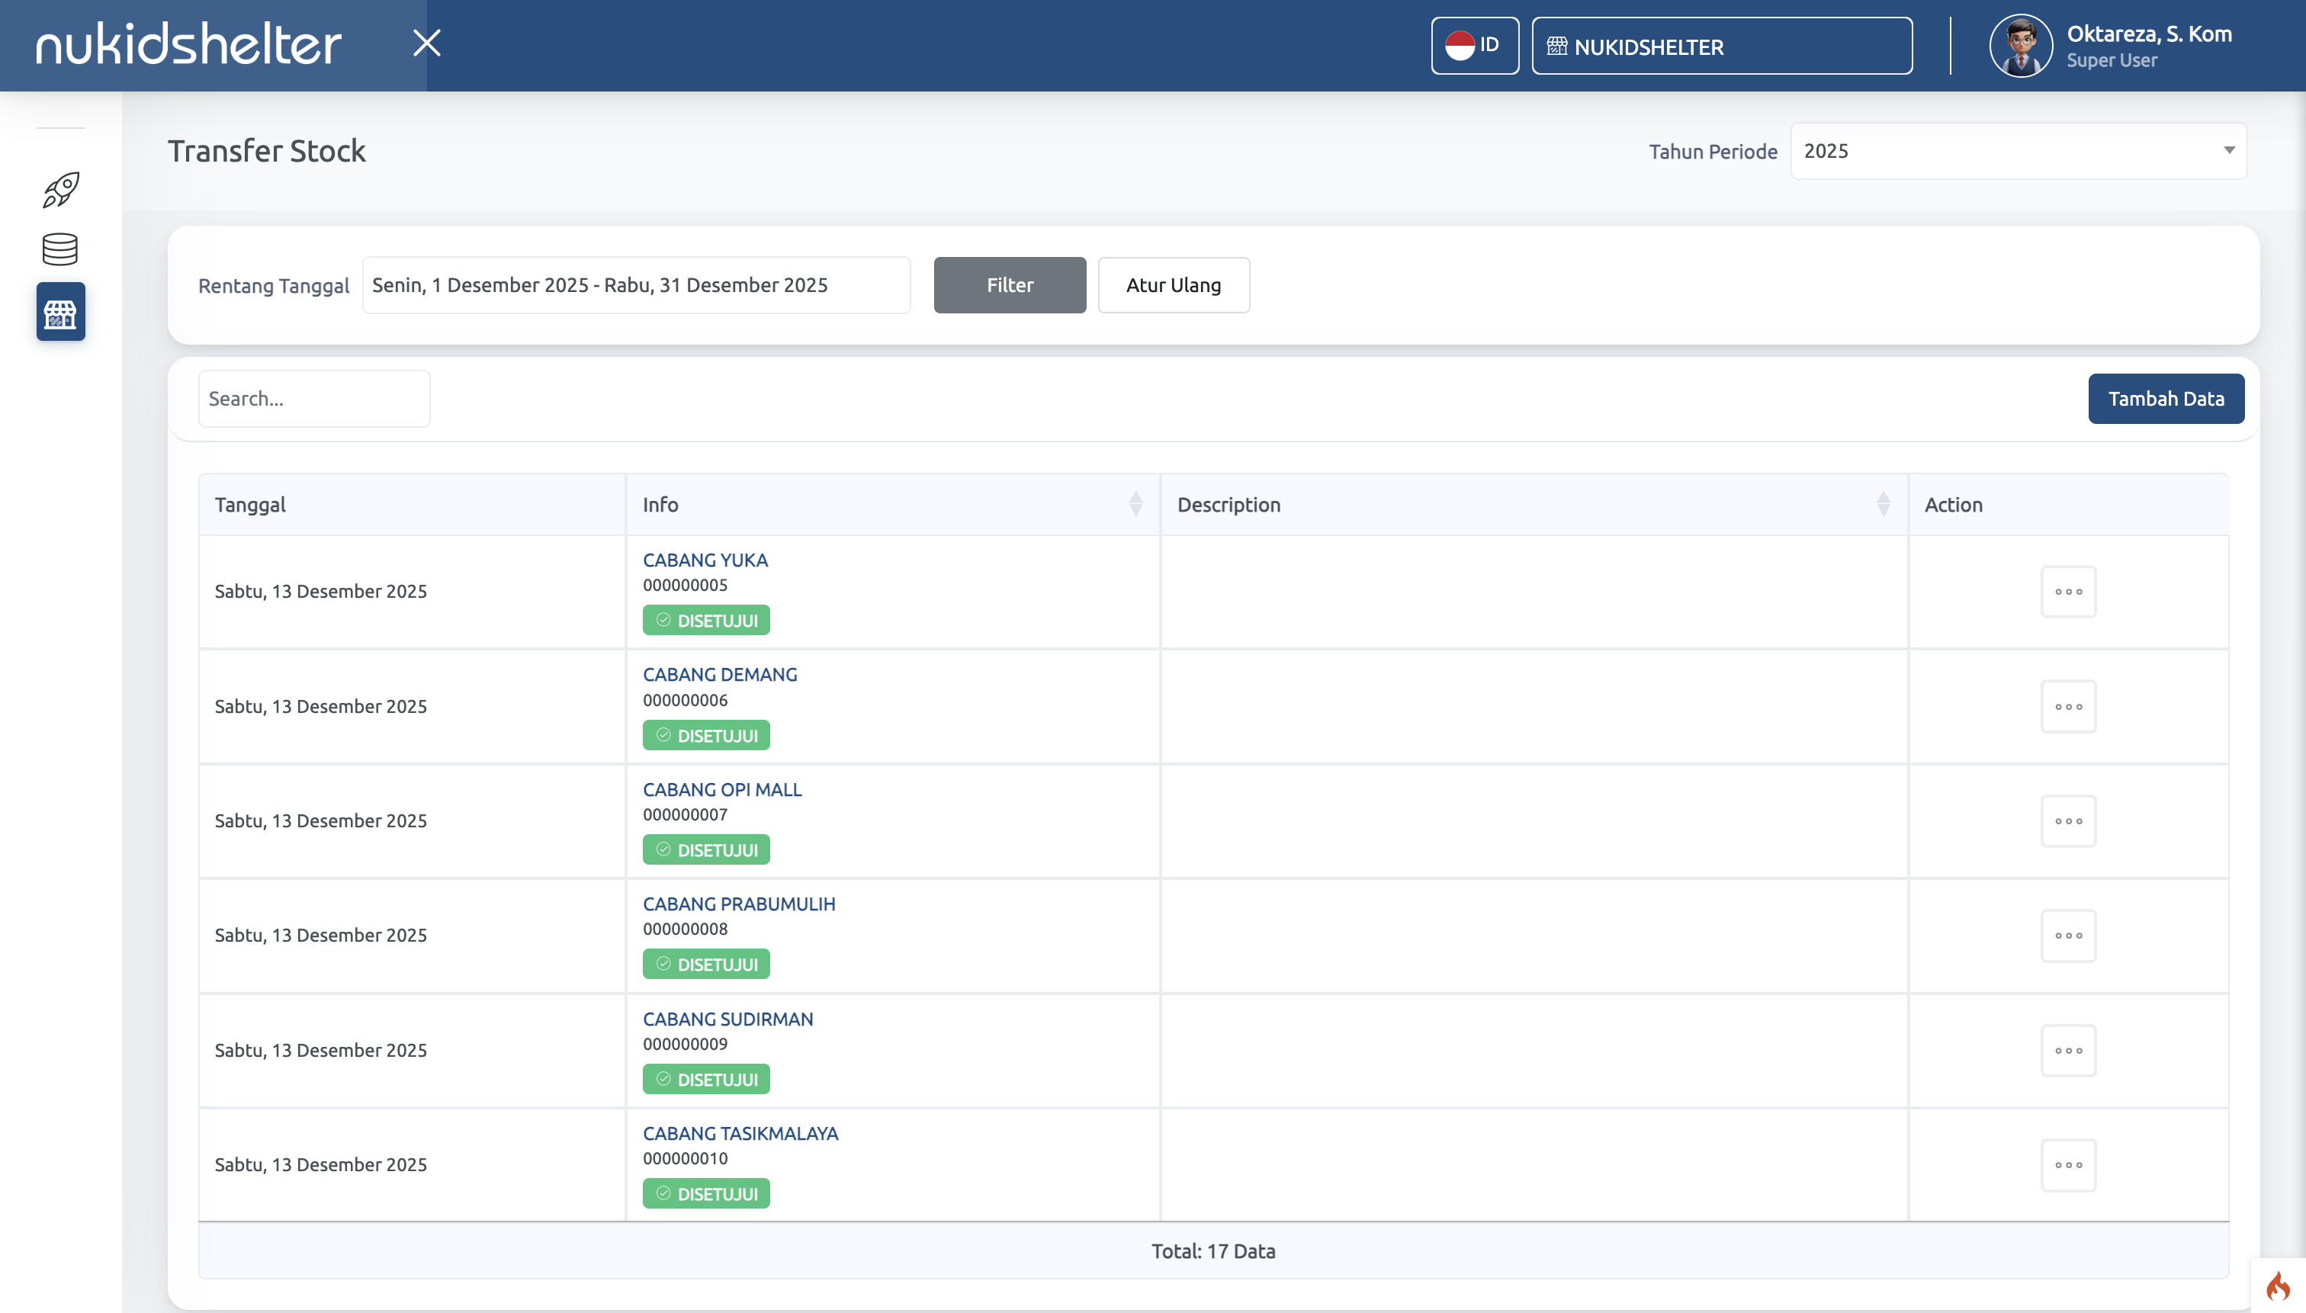Expand the Tahun Periode 2025 dropdown
The width and height of the screenshot is (2306, 1313).
point(2018,152)
